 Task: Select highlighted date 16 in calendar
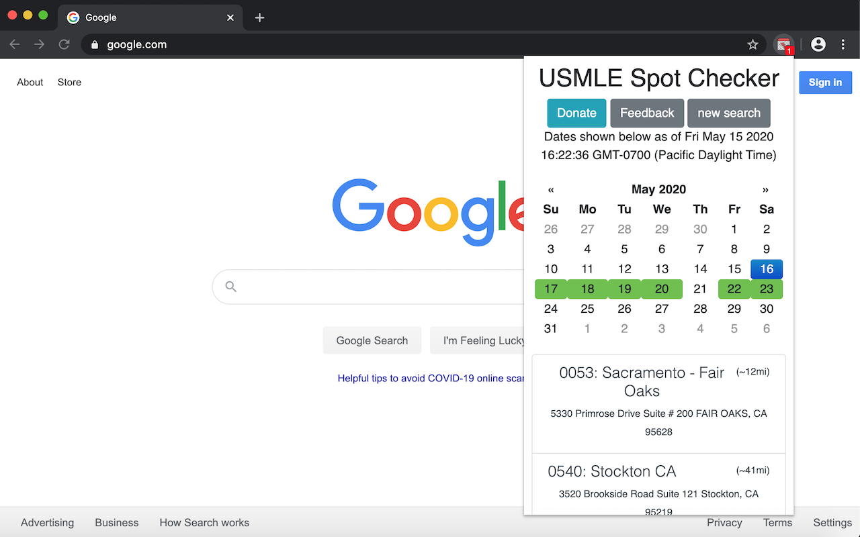(x=767, y=269)
